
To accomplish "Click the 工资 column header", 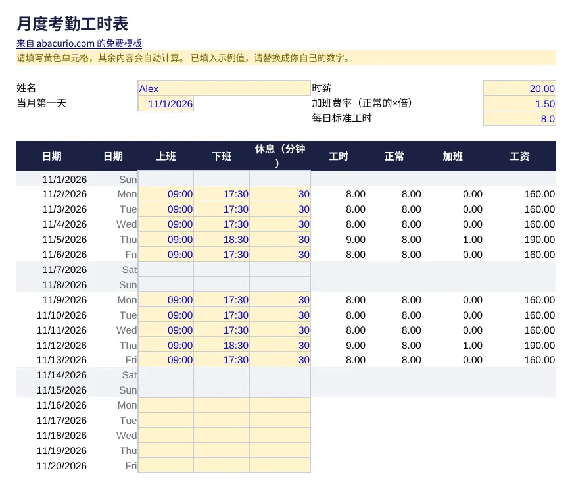I will pos(519,156).
